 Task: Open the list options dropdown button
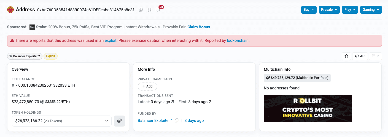pyautogui.click(x=375, y=56)
